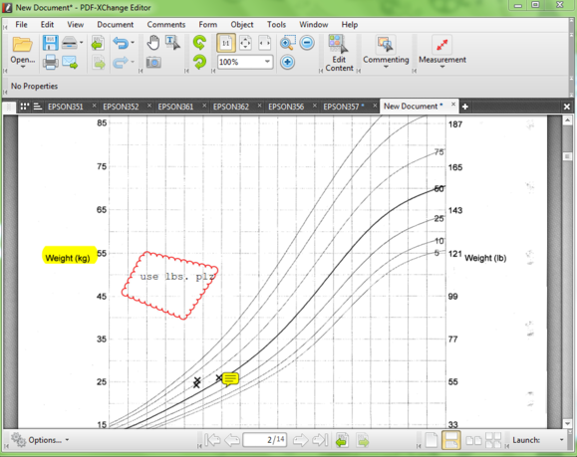Go to the previous page
This screenshot has height=457, width=577.
[x=232, y=440]
